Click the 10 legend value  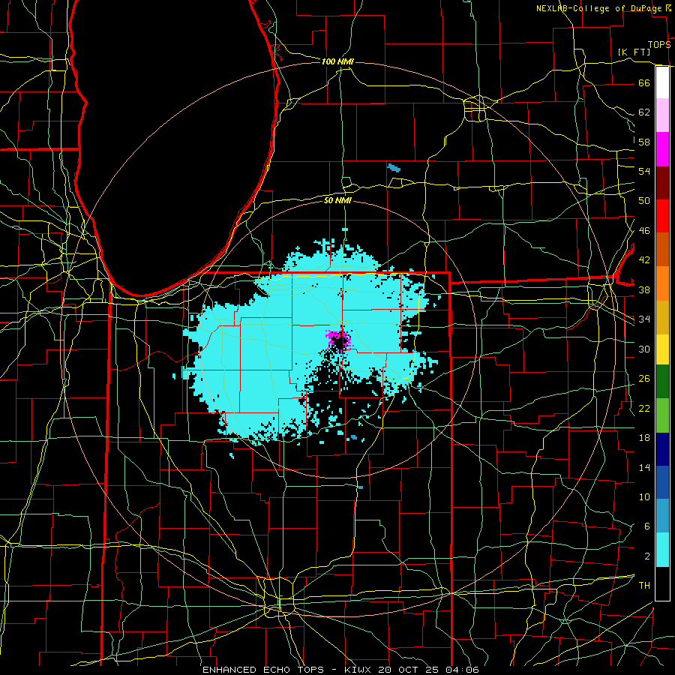click(x=644, y=497)
